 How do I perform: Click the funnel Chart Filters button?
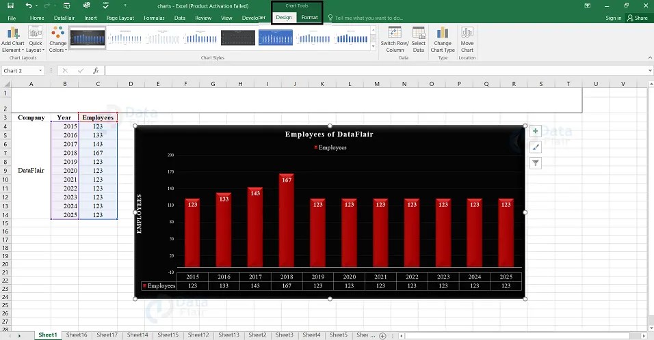click(x=536, y=163)
